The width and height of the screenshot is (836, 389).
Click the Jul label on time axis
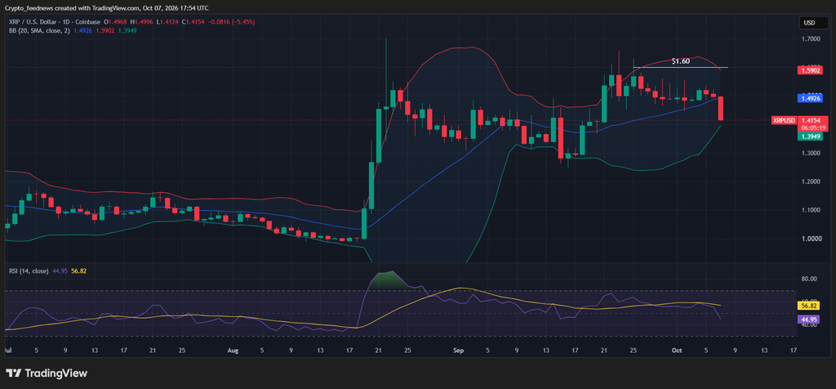(7, 351)
